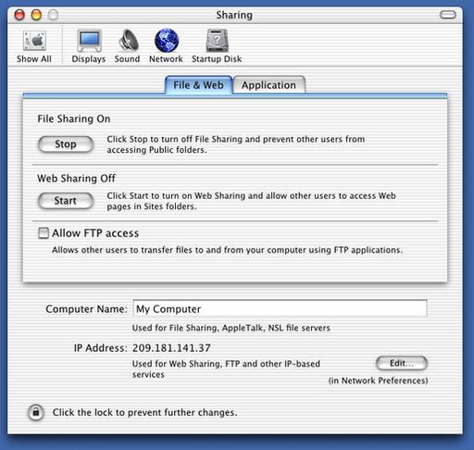Open the Network globe icon
The image size is (474, 450).
coord(167,41)
